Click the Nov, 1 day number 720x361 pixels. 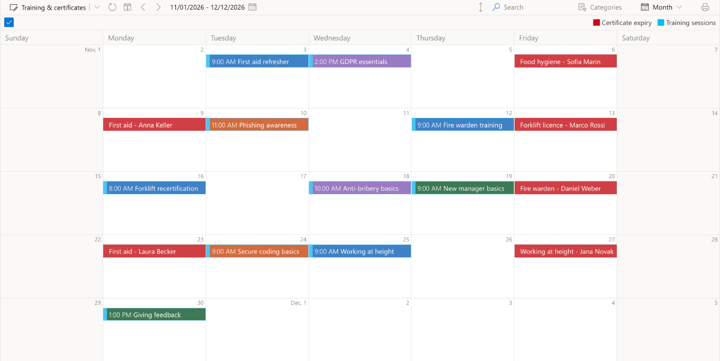(x=93, y=49)
